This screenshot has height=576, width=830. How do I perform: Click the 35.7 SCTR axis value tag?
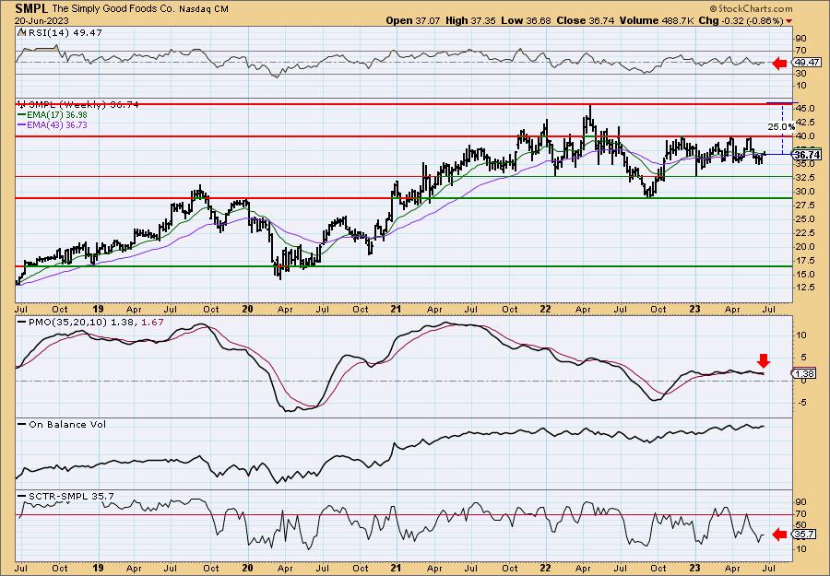[805, 535]
